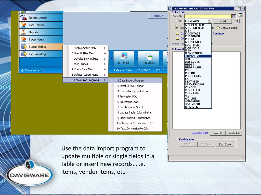The image size is (261, 195).
Task: Click the System Utilities sidebar icon
Action: [23, 47]
